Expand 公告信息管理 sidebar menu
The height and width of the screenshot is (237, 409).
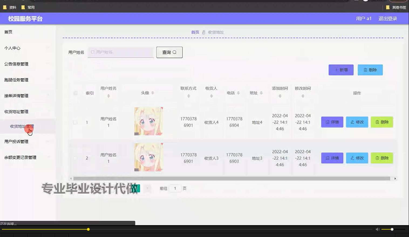point(28,64)
